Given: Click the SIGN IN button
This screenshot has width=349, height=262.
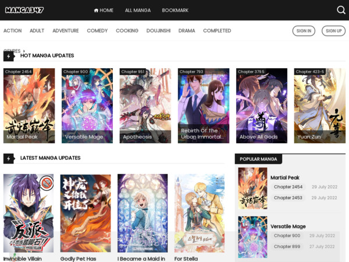Looking at the screenshot, I should click(x=304, y=31).
